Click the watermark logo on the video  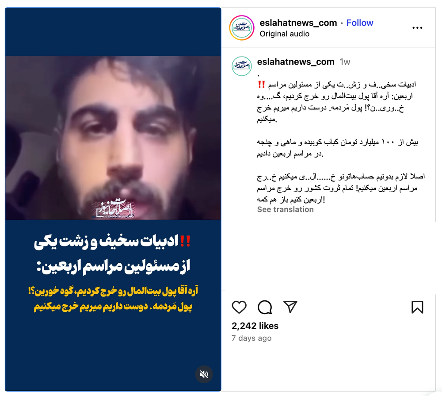pos(114,209)
